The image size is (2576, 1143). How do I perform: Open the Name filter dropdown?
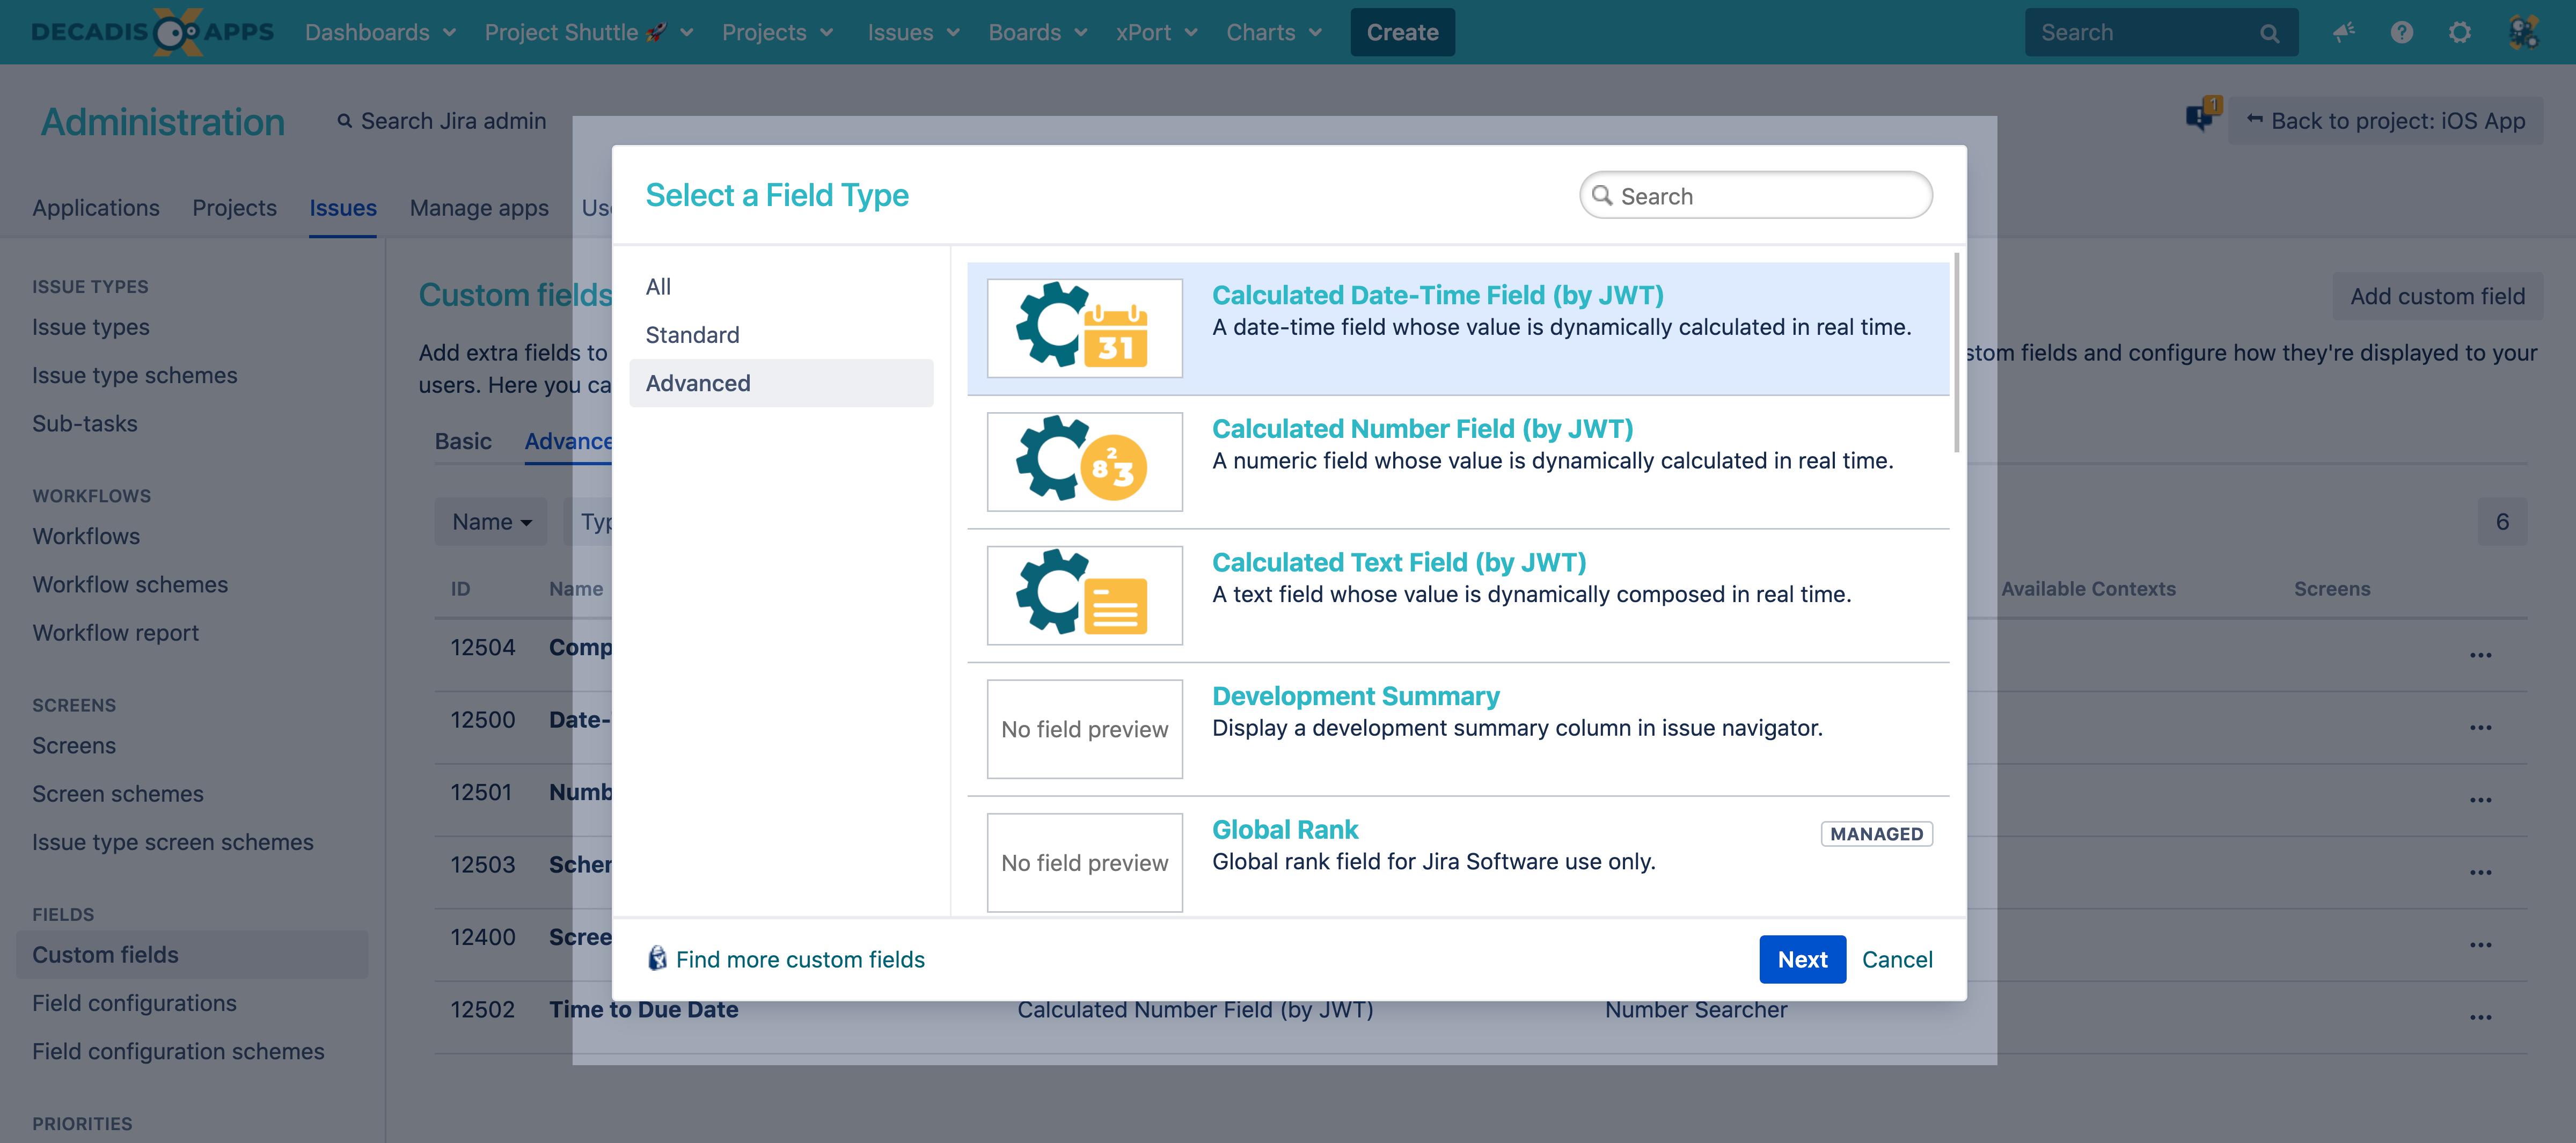pos(491,522)
